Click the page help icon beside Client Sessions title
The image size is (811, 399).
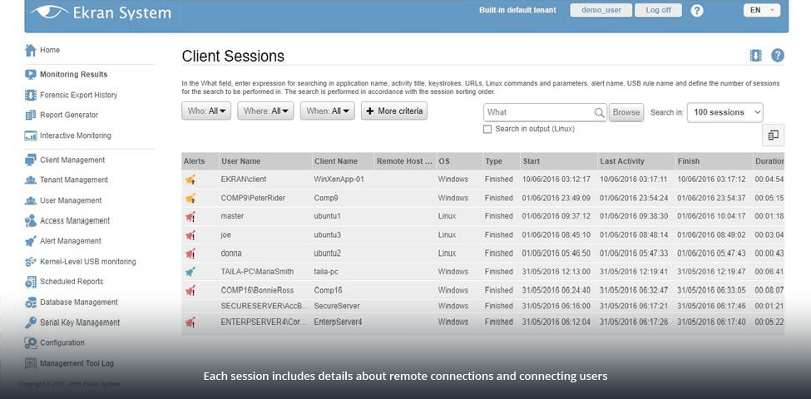pos(778,56)
